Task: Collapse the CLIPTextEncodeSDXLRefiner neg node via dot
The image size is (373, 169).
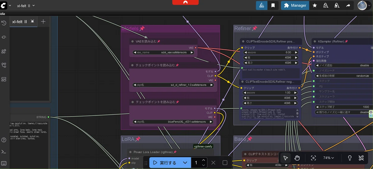Action: click(x=242, y=82)
